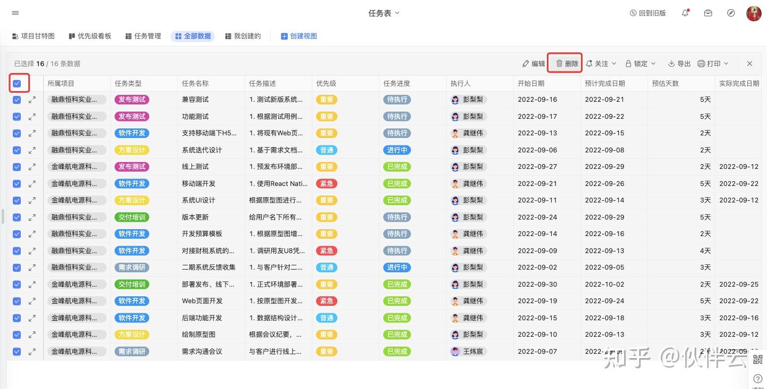Uncheck the 绘制原型图 row checkbox
Image resolution: width=767 pixels, height=389 pixels.
[x=17, y=335]
